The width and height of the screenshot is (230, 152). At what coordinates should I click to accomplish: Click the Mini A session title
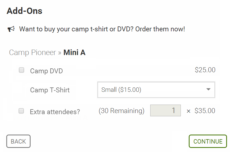[x=74, y=52]
